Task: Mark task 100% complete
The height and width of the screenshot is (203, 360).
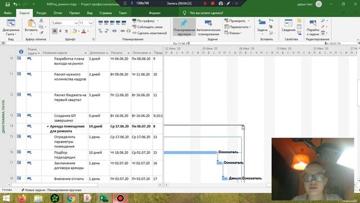Action: pos(124,23)
